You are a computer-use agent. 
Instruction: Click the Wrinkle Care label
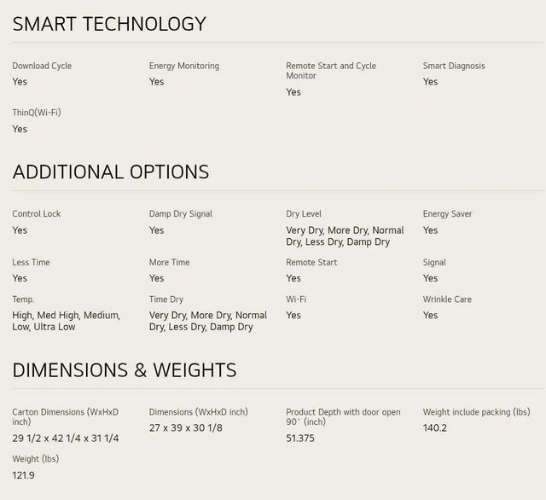(x=447, y=299)
